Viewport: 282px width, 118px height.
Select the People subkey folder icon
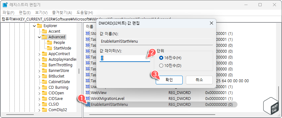pyautogui.click(x=50, y=43)
